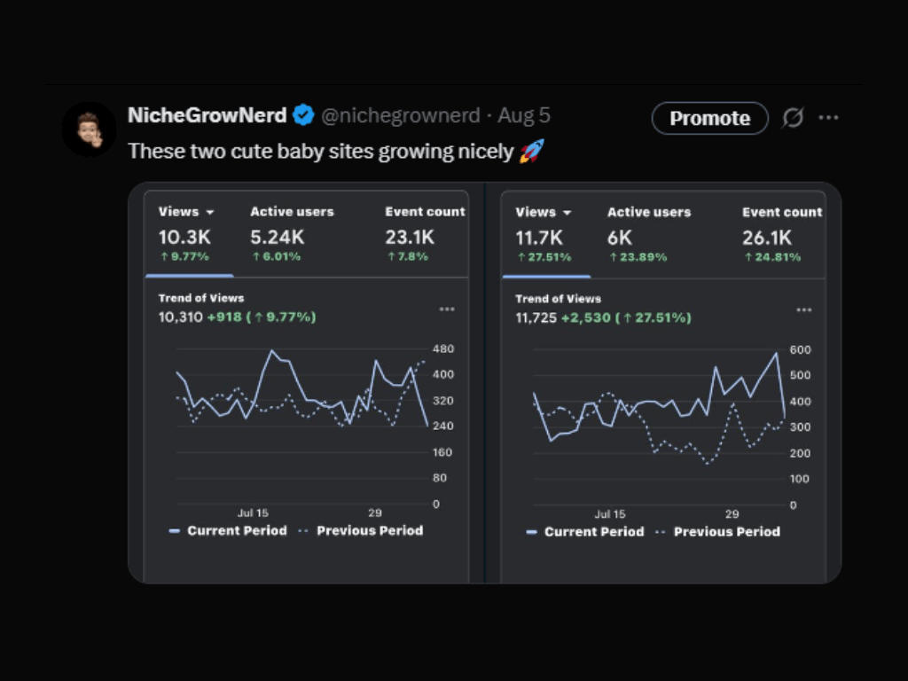Toggle Current Period legend under 10,310 chart
This screenshot has width=908, height=681.
(228, 530)
